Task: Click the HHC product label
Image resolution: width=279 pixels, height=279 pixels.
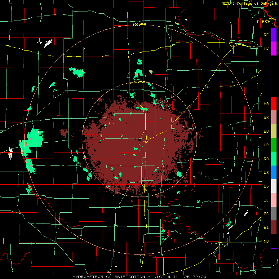Action: coord(272,19)
